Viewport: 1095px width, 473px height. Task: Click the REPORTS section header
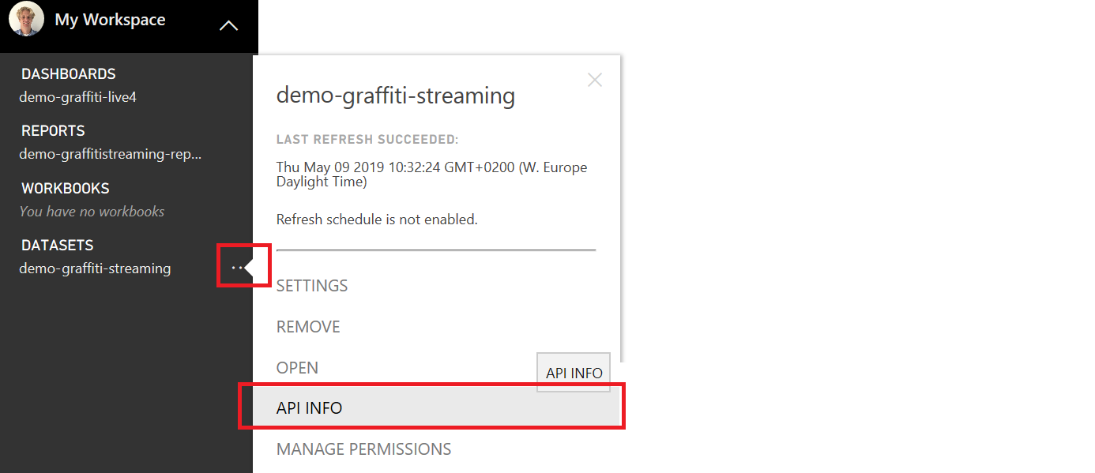coord(53,131)
